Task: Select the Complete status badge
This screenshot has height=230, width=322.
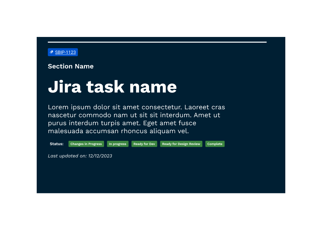Action: 215,144
